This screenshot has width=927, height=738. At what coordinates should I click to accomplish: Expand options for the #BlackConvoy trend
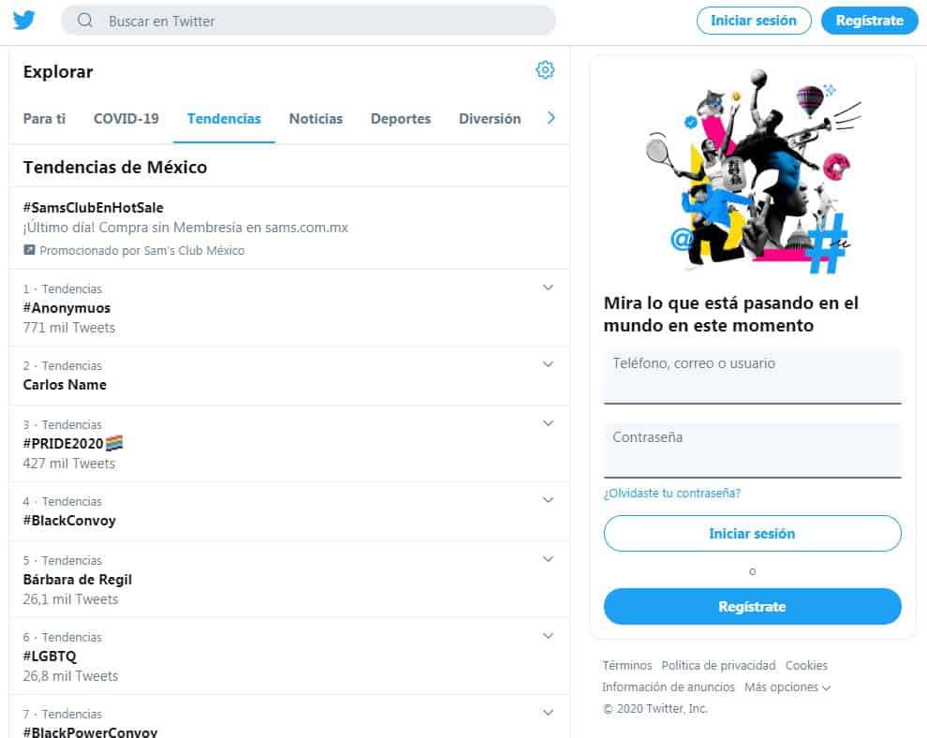click(548, 500)
